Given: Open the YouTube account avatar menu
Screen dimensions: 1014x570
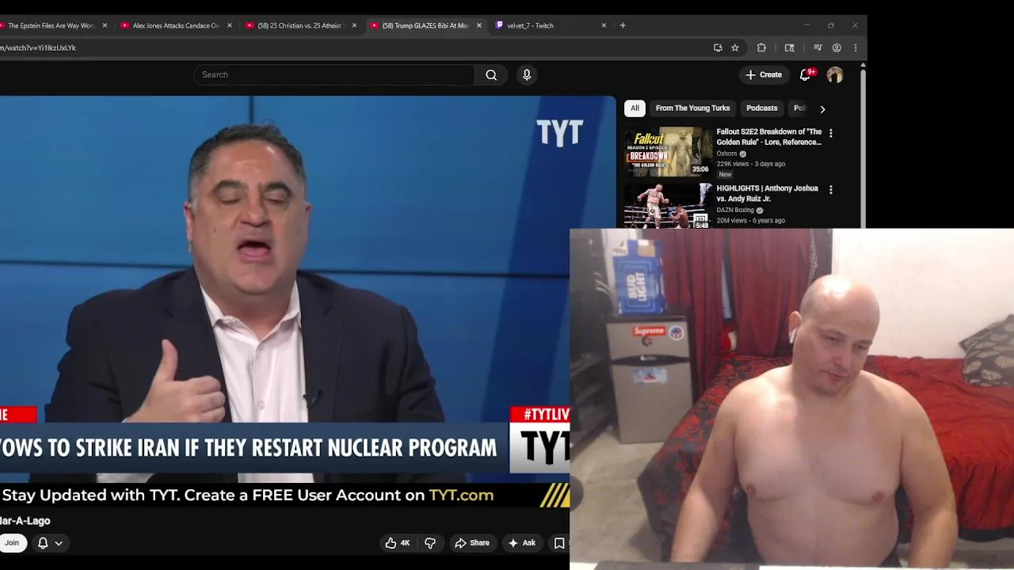Looking at the screenshot, I should [835, 74].
